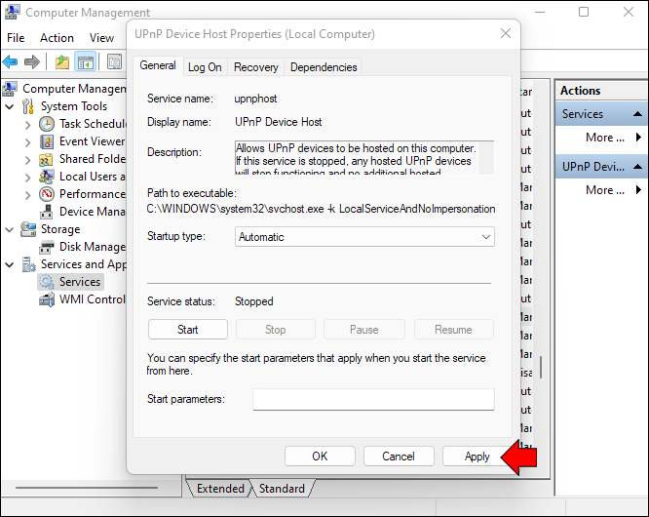
Task: Click the Description text box scrollbar
Action: [487, 158]
